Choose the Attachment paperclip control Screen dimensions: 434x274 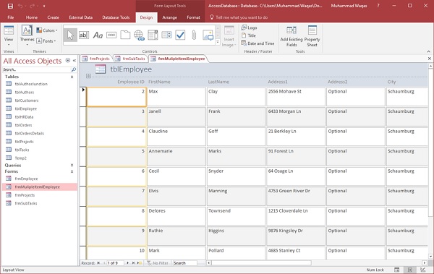tap(194, 35)
